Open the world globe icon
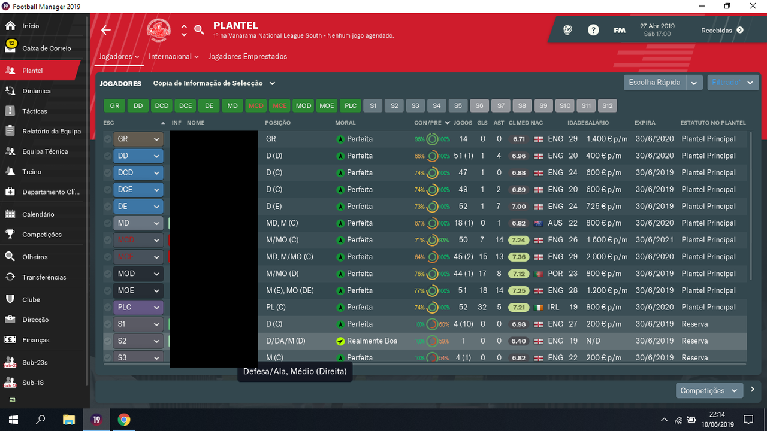Viewport: 767px width, 431px height. 567,30
